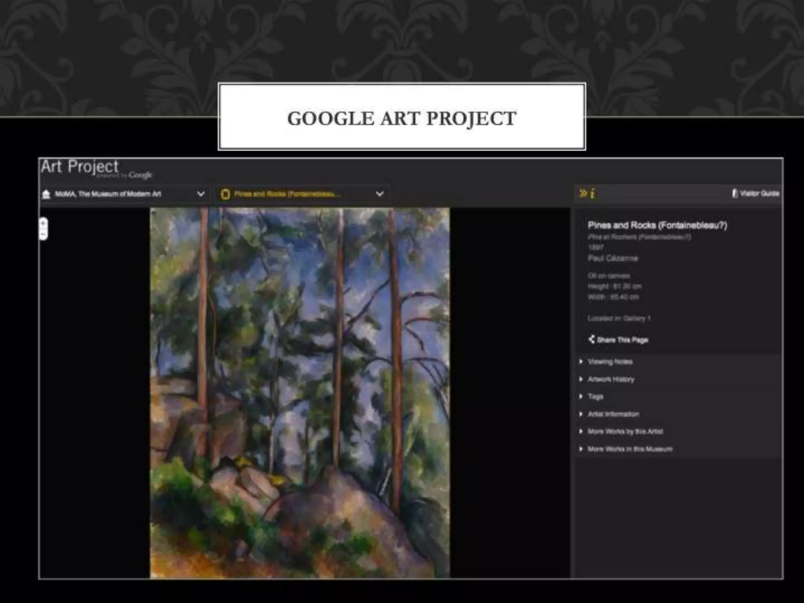The image size is (804, 603).
Task: Select the Pines and Rocks title selector
Action: click(287, 194)
